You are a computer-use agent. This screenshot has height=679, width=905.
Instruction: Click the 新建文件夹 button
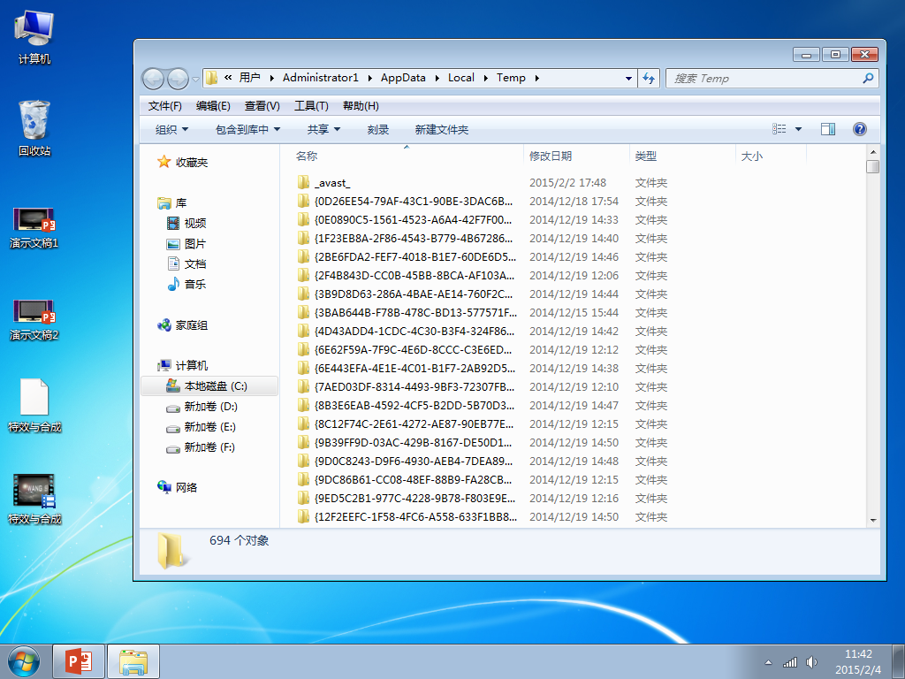442,129
